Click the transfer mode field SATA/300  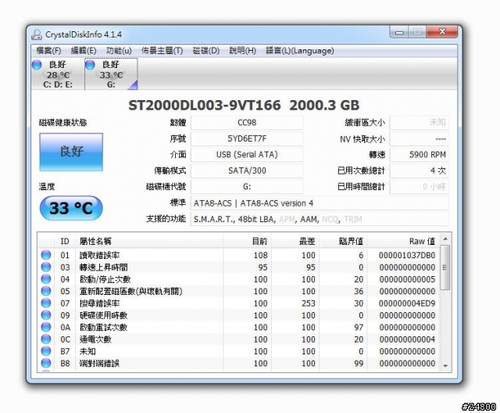(x=247, y=171)
